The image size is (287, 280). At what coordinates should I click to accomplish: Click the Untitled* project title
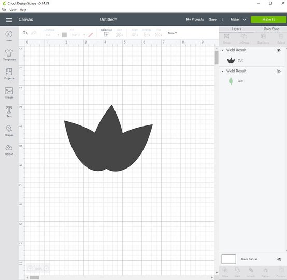point(108,19)
